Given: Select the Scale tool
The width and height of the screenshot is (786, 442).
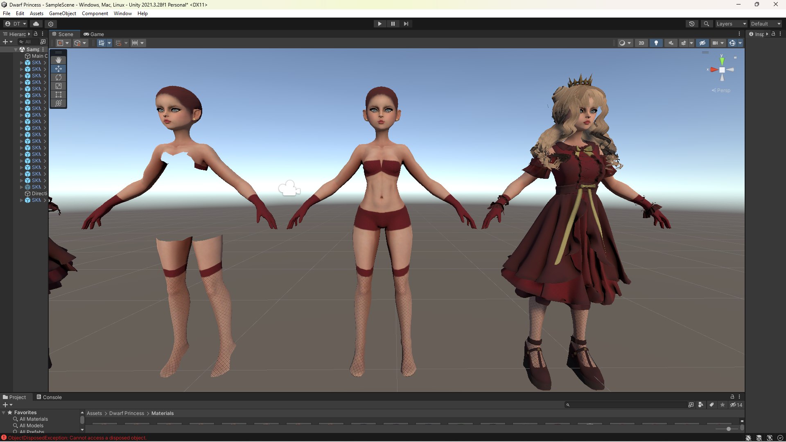Looking at the screenshot, I should tap(59, 86).
